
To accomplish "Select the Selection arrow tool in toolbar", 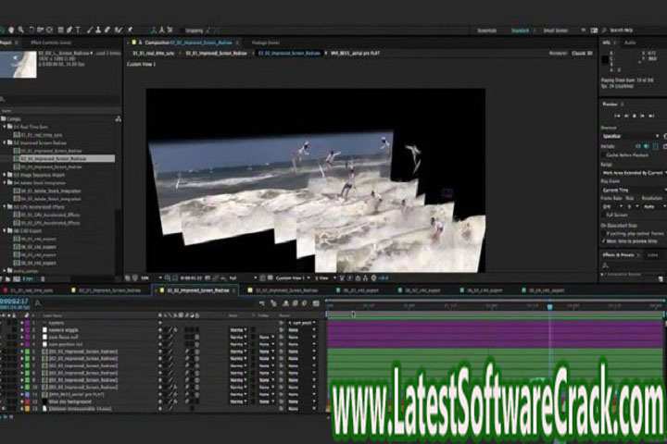I will click(x=6, y=31).
